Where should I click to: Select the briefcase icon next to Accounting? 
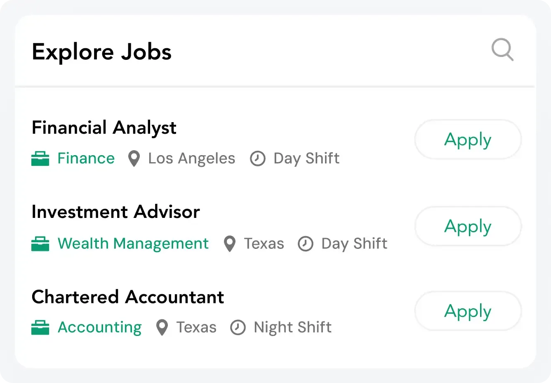coord(40,327)
